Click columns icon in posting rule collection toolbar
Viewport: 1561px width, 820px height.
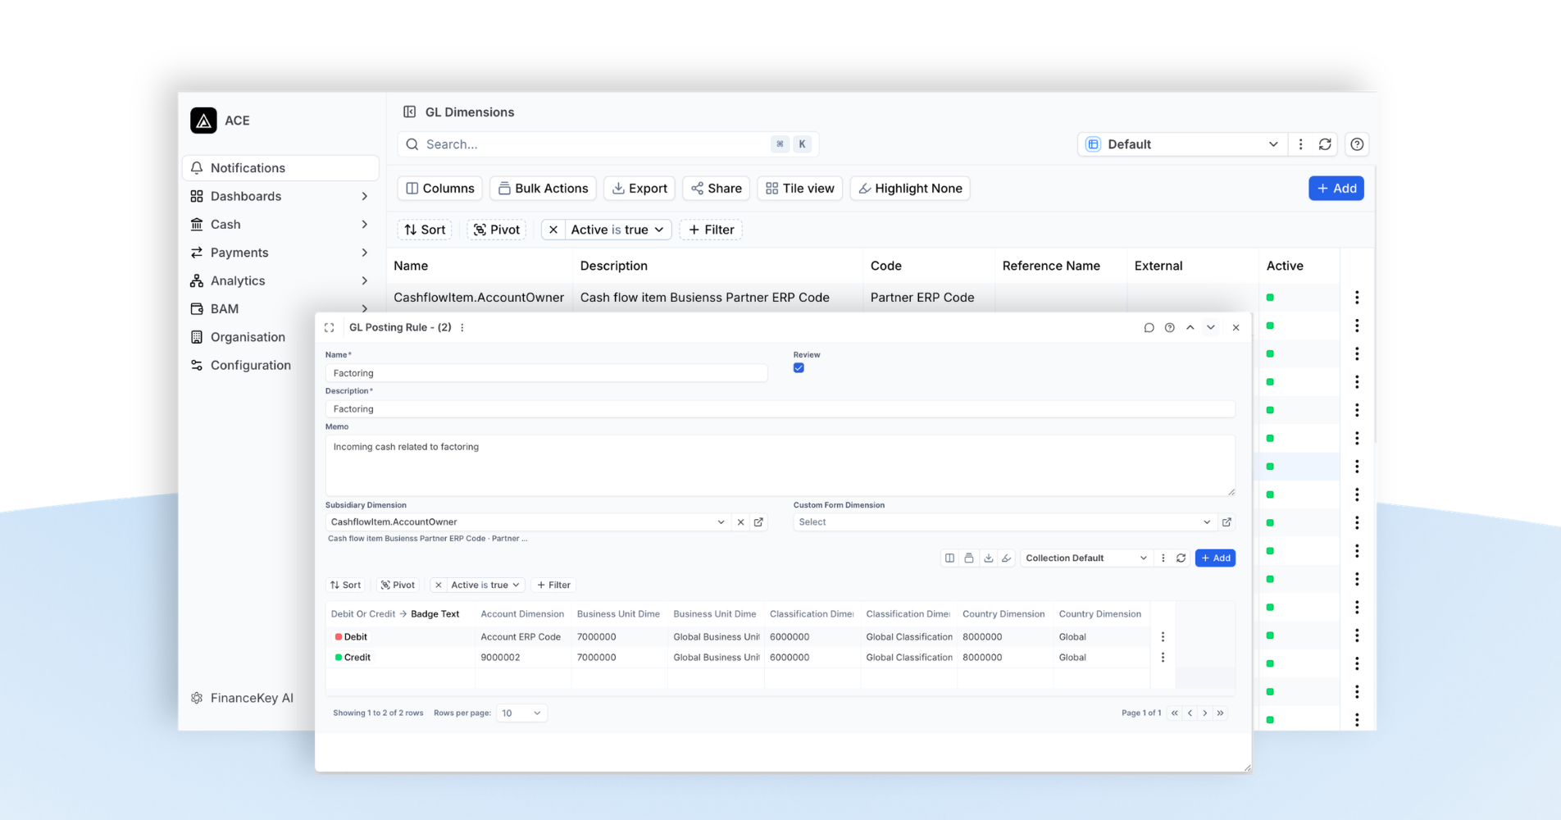click(x=949, y=558)
